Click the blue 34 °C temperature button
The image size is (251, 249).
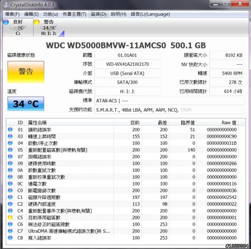tap(26, 104)
